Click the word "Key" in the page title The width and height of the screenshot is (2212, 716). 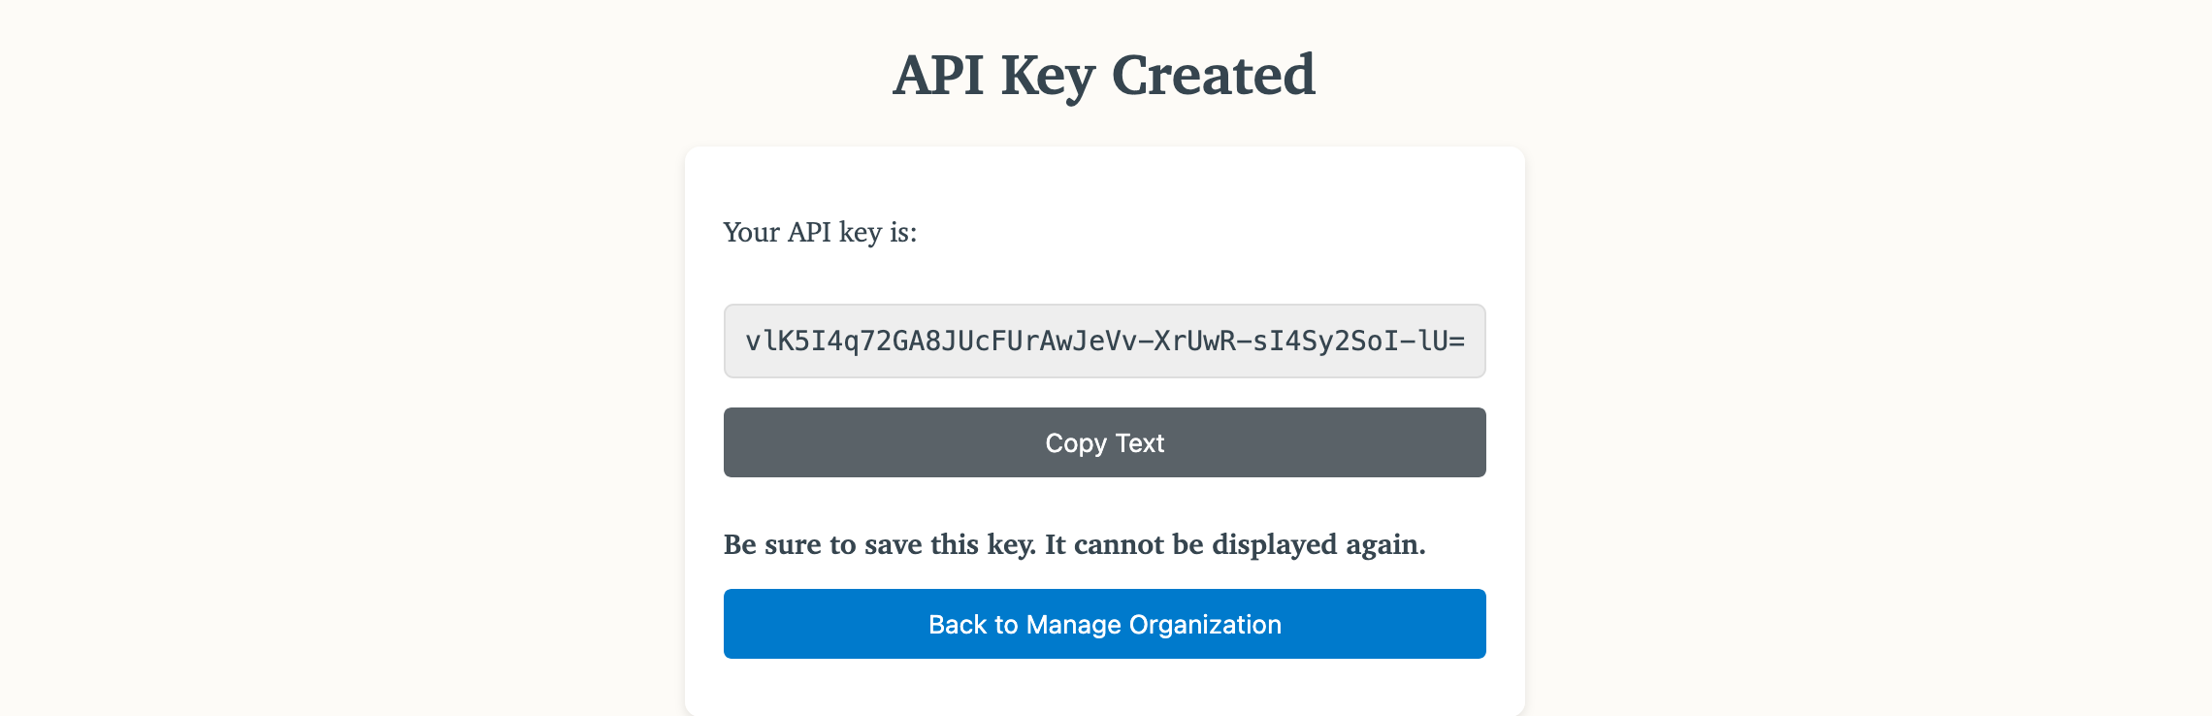(x=1048, y=77)
